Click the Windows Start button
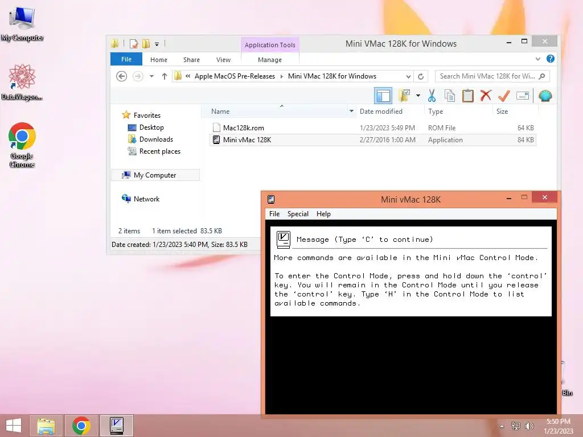 14,426
